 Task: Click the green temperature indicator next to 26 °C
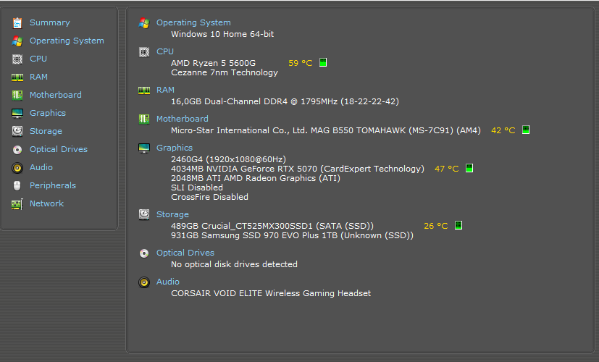coord(458,225)
